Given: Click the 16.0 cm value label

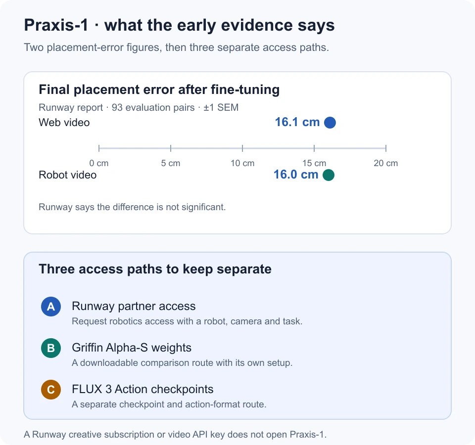Looking at the screenshot, I should pyautogui.click(x=296, y=175).
